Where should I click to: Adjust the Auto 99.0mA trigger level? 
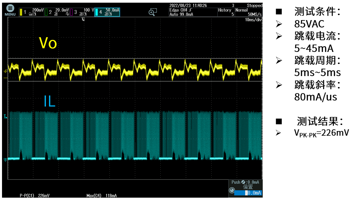[x=181, y=14]
